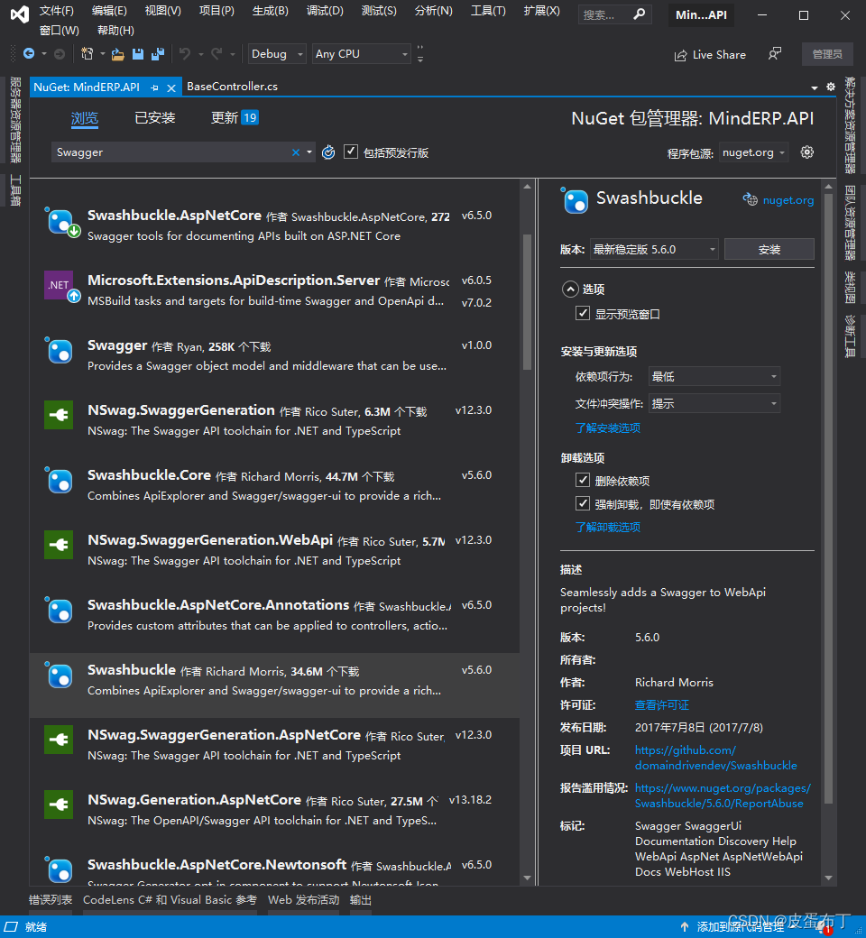This screenshot has width=866, height=938.
Task: Open the 输出 panel tab
Action: click(360, 900)
